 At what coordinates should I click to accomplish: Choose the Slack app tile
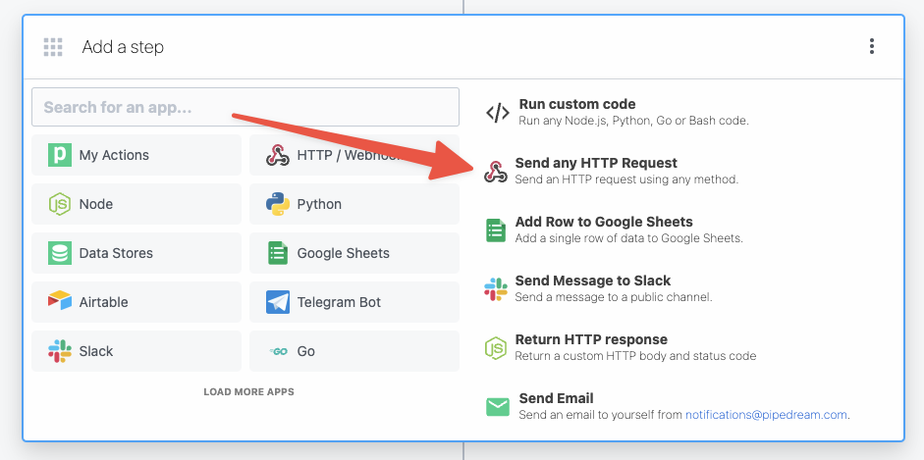tap(136, 351)
